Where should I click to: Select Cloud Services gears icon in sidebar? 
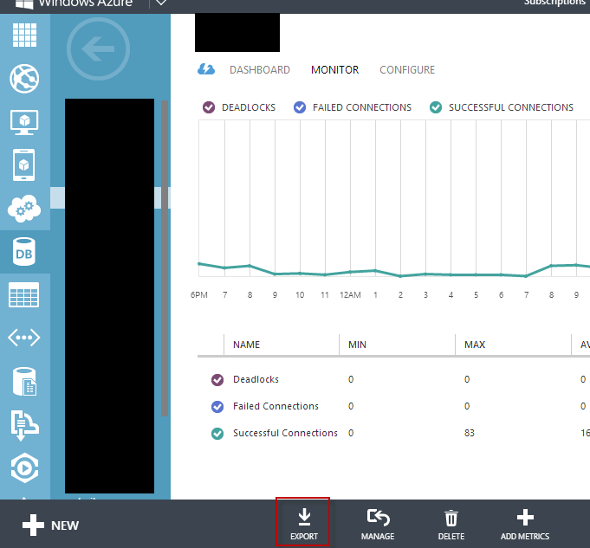24,208
